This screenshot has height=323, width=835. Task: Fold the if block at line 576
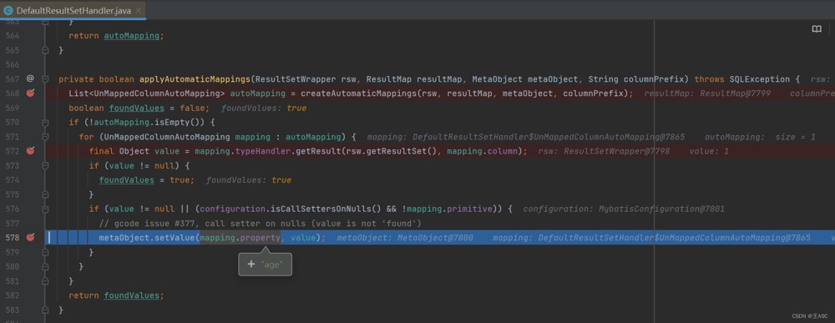[45, 209]
